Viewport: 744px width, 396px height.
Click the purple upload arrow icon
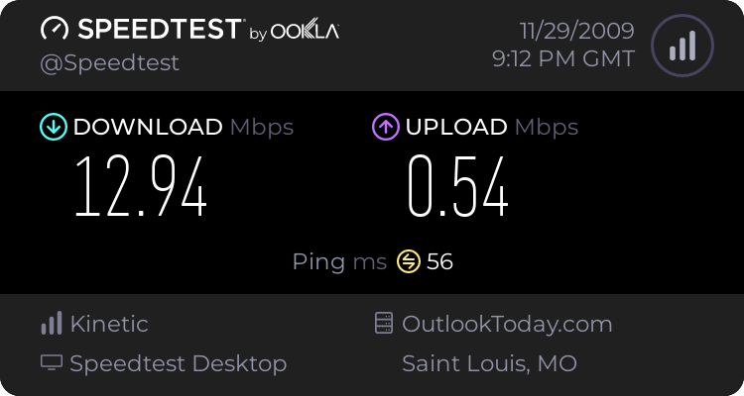click(386, 127)
